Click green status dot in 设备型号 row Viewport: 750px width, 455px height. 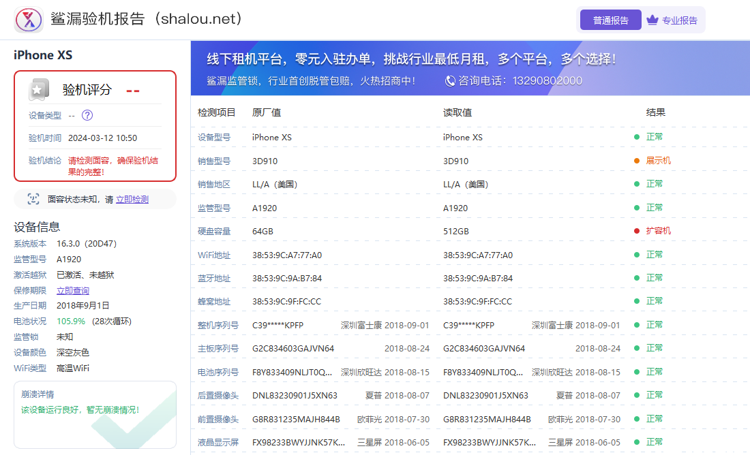click(x=637, y=137)
